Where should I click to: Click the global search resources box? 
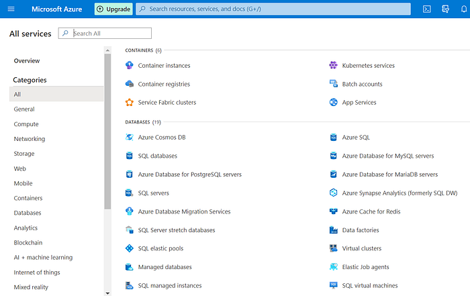coord(273,9)
